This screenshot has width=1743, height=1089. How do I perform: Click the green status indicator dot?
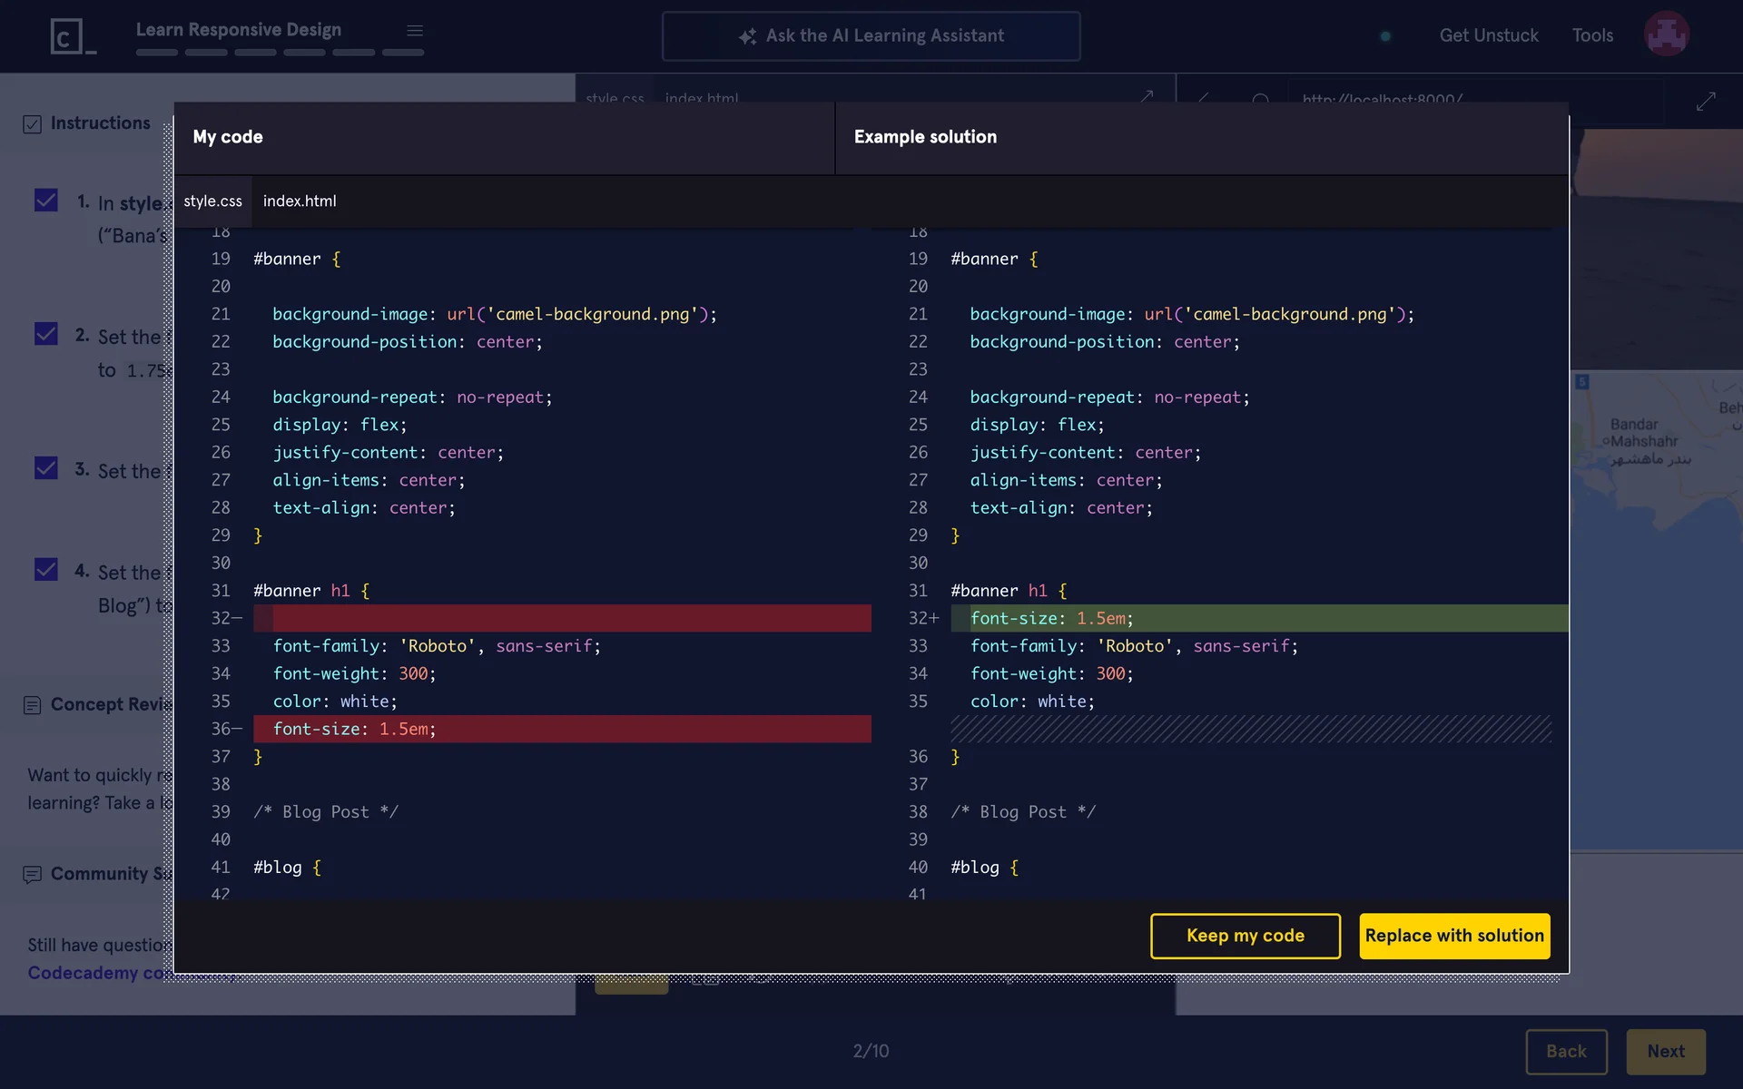pyautogui.click(x=1385, y=36)
